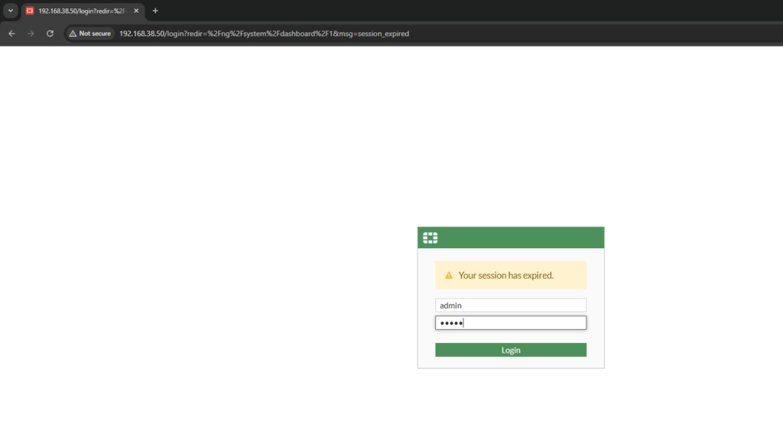Open a new tab with the plus icon
Viewport: 783px width, 436px height.
coord(155,11)
